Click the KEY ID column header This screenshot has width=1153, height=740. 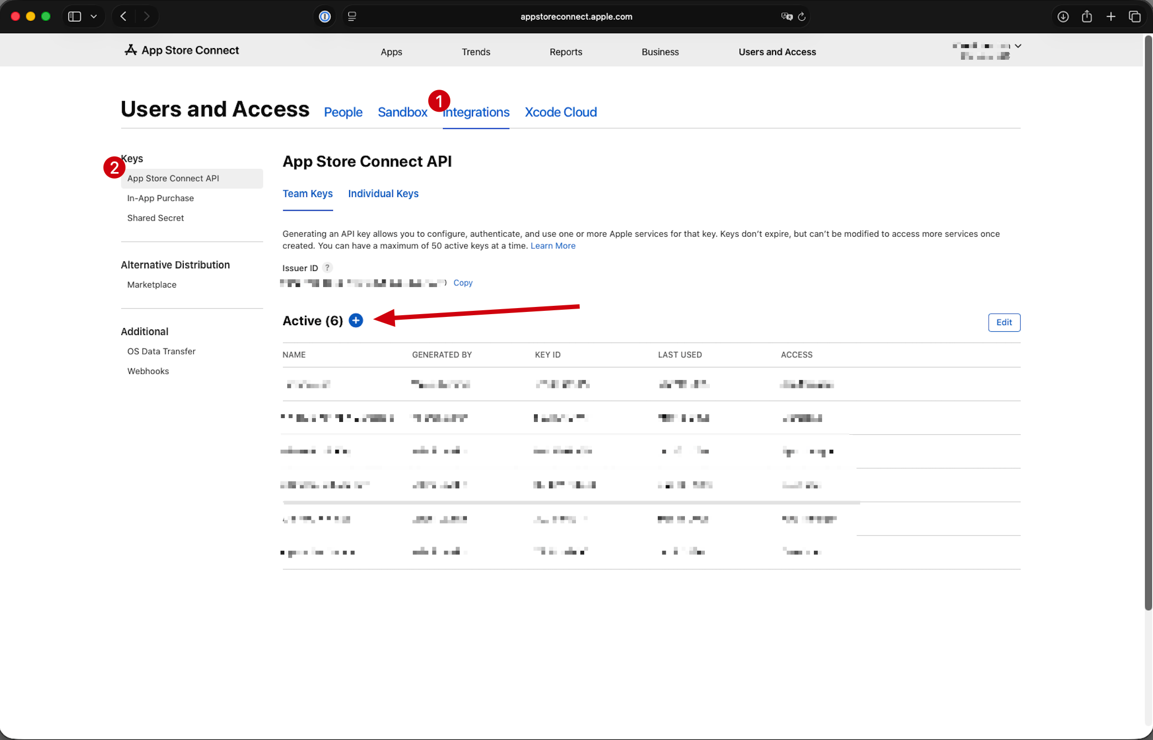547,355
